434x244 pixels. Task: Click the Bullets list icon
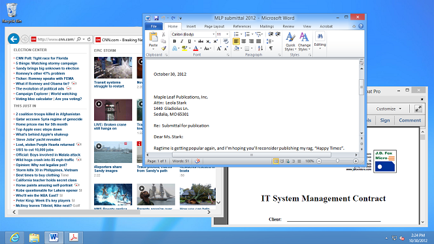(x=236, y=34)
